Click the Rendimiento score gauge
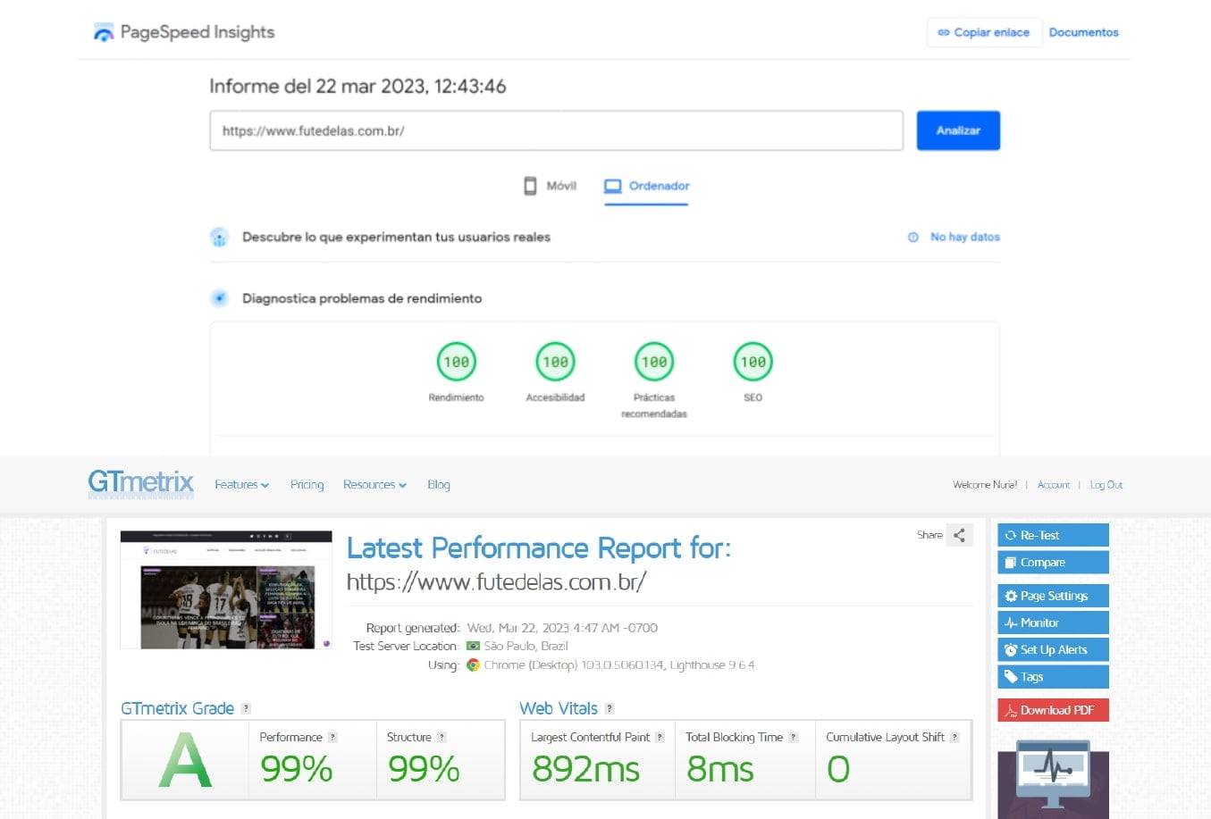This screenshot has width=1211, height=819. (x=456, y=362)
